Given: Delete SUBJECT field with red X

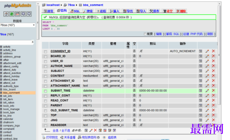Looking at the screenshot, I should 213,71.
